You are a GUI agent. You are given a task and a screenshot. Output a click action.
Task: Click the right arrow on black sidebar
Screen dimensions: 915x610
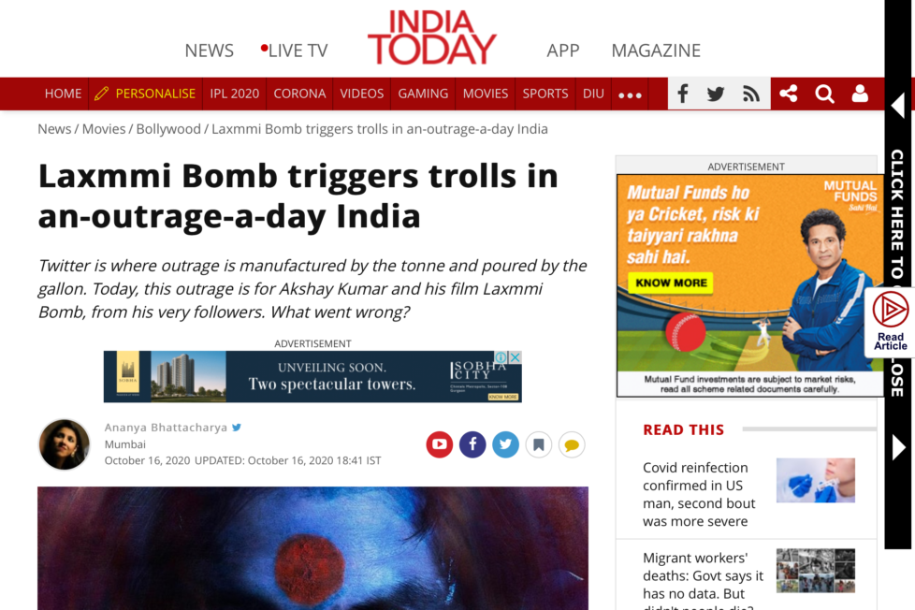pos(899,448)
